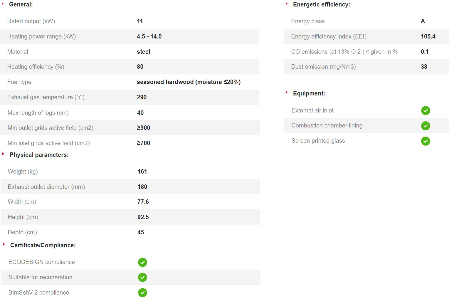The width and height of the screenshot is (449, 306).
Task: Click the red arrow beside Energetic efficiency
Action: click(286, 4)
